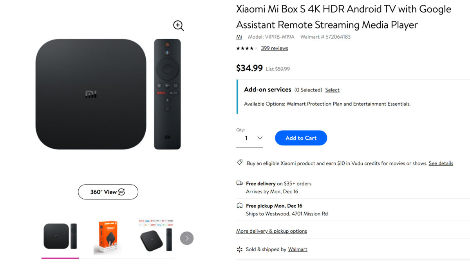Select the first product thumbnail
Image resolution: width=470 pixels, height=264 pixels.
pyautogui.click(x=60, y=236)
